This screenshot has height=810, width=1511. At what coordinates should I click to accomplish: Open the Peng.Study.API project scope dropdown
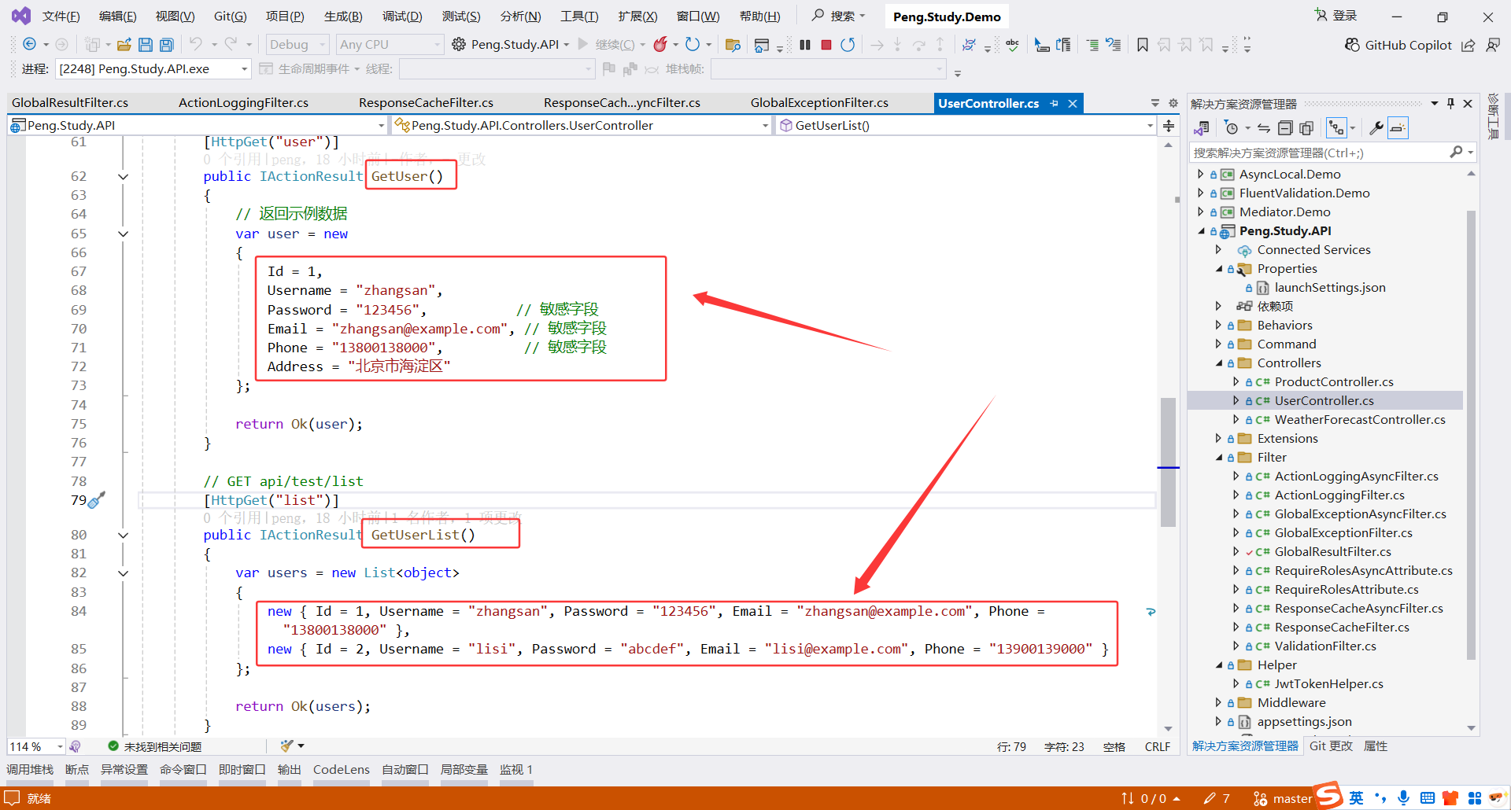197,125
